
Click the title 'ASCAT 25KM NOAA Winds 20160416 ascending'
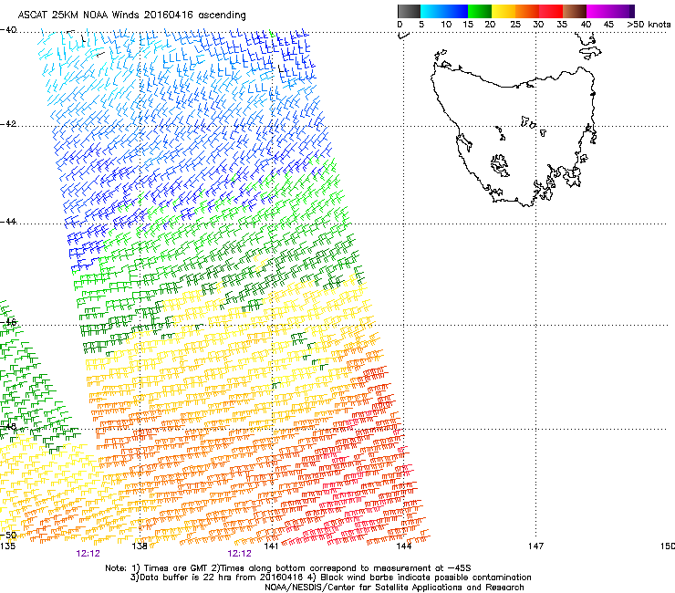tap(131, 15)
